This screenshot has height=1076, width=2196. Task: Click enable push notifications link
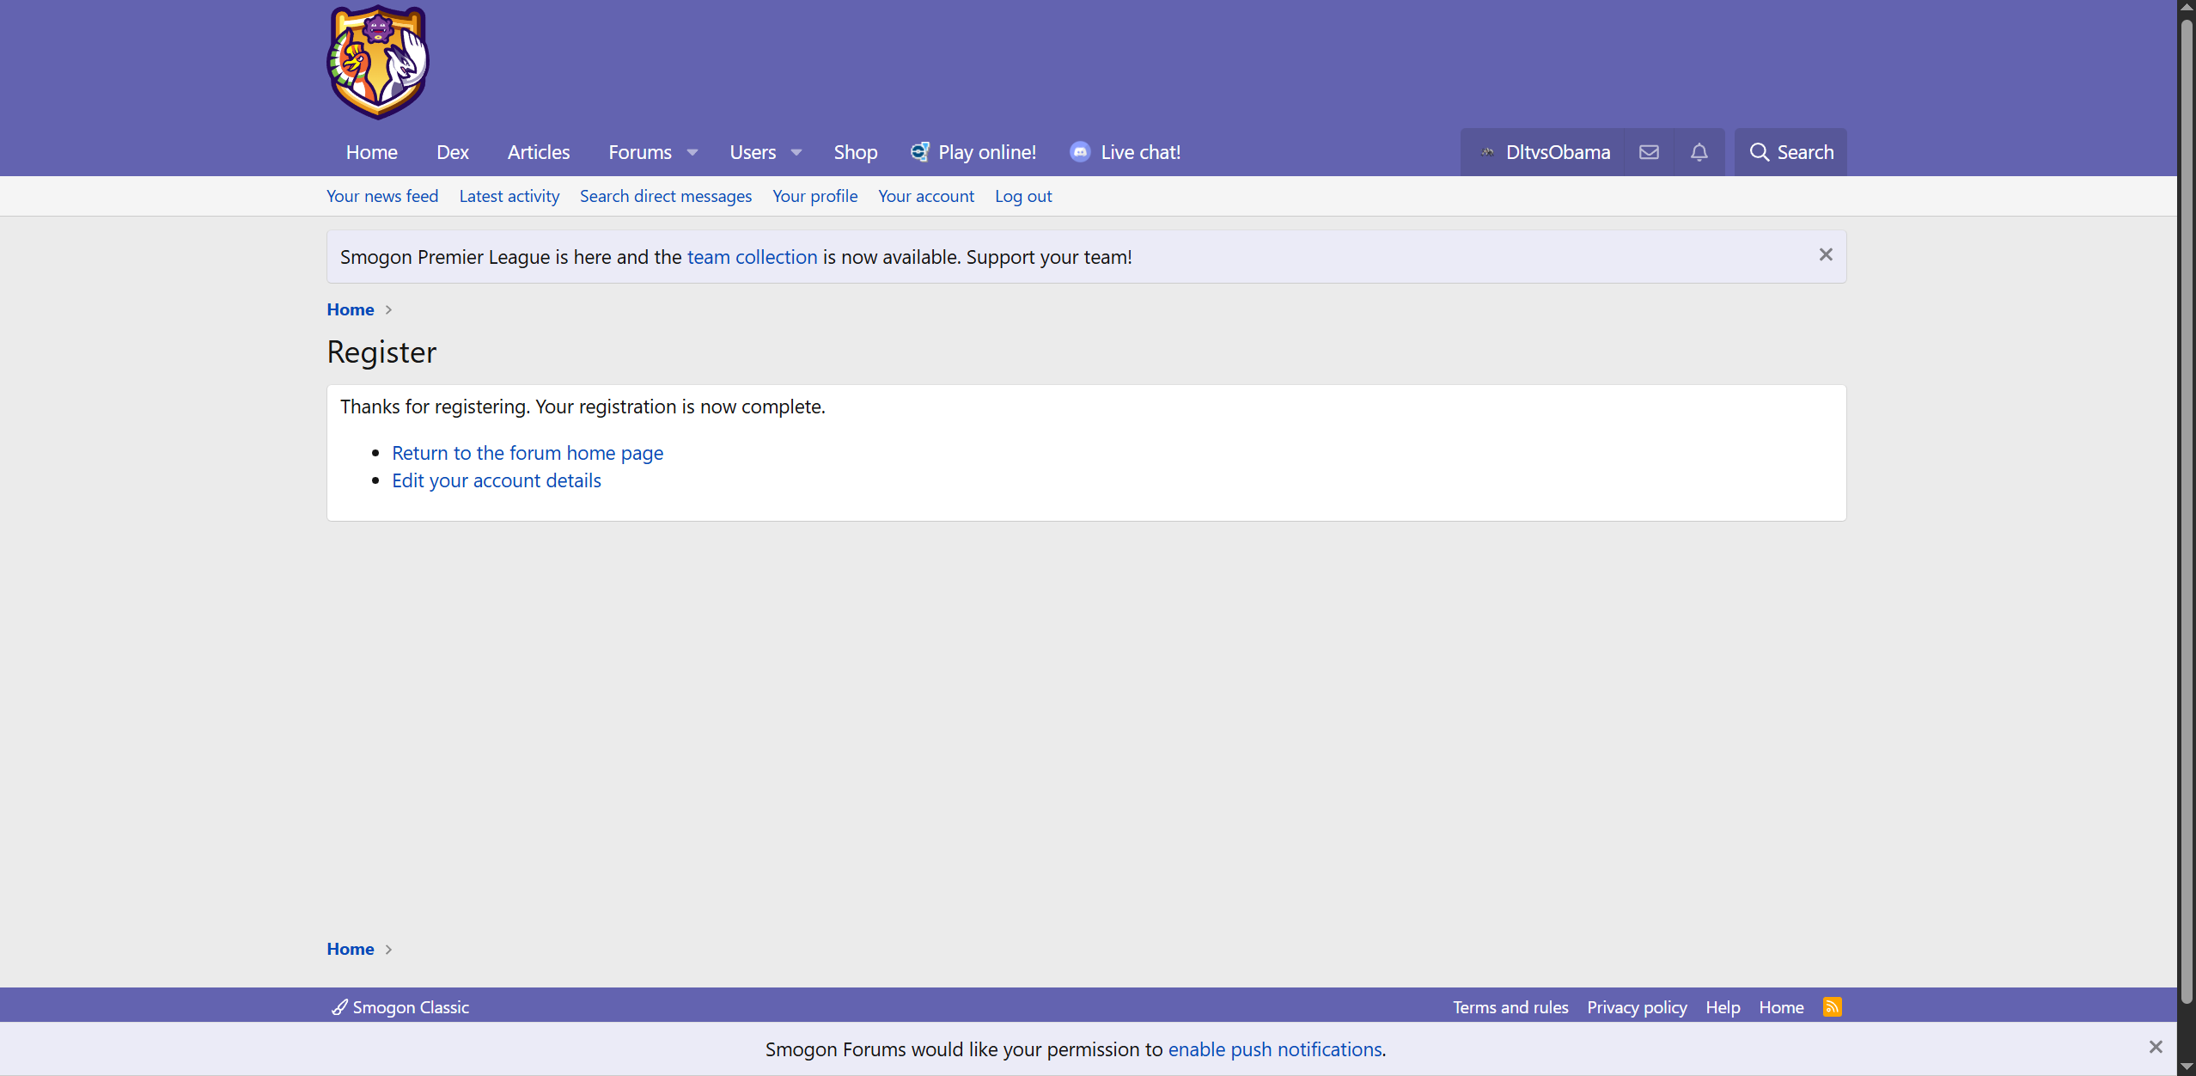(x=1274, y=1049)
